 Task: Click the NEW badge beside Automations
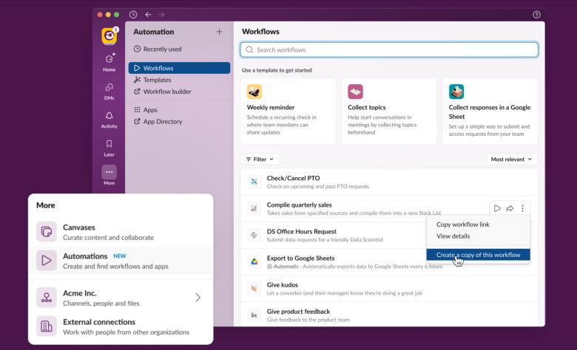click(120, 256)
